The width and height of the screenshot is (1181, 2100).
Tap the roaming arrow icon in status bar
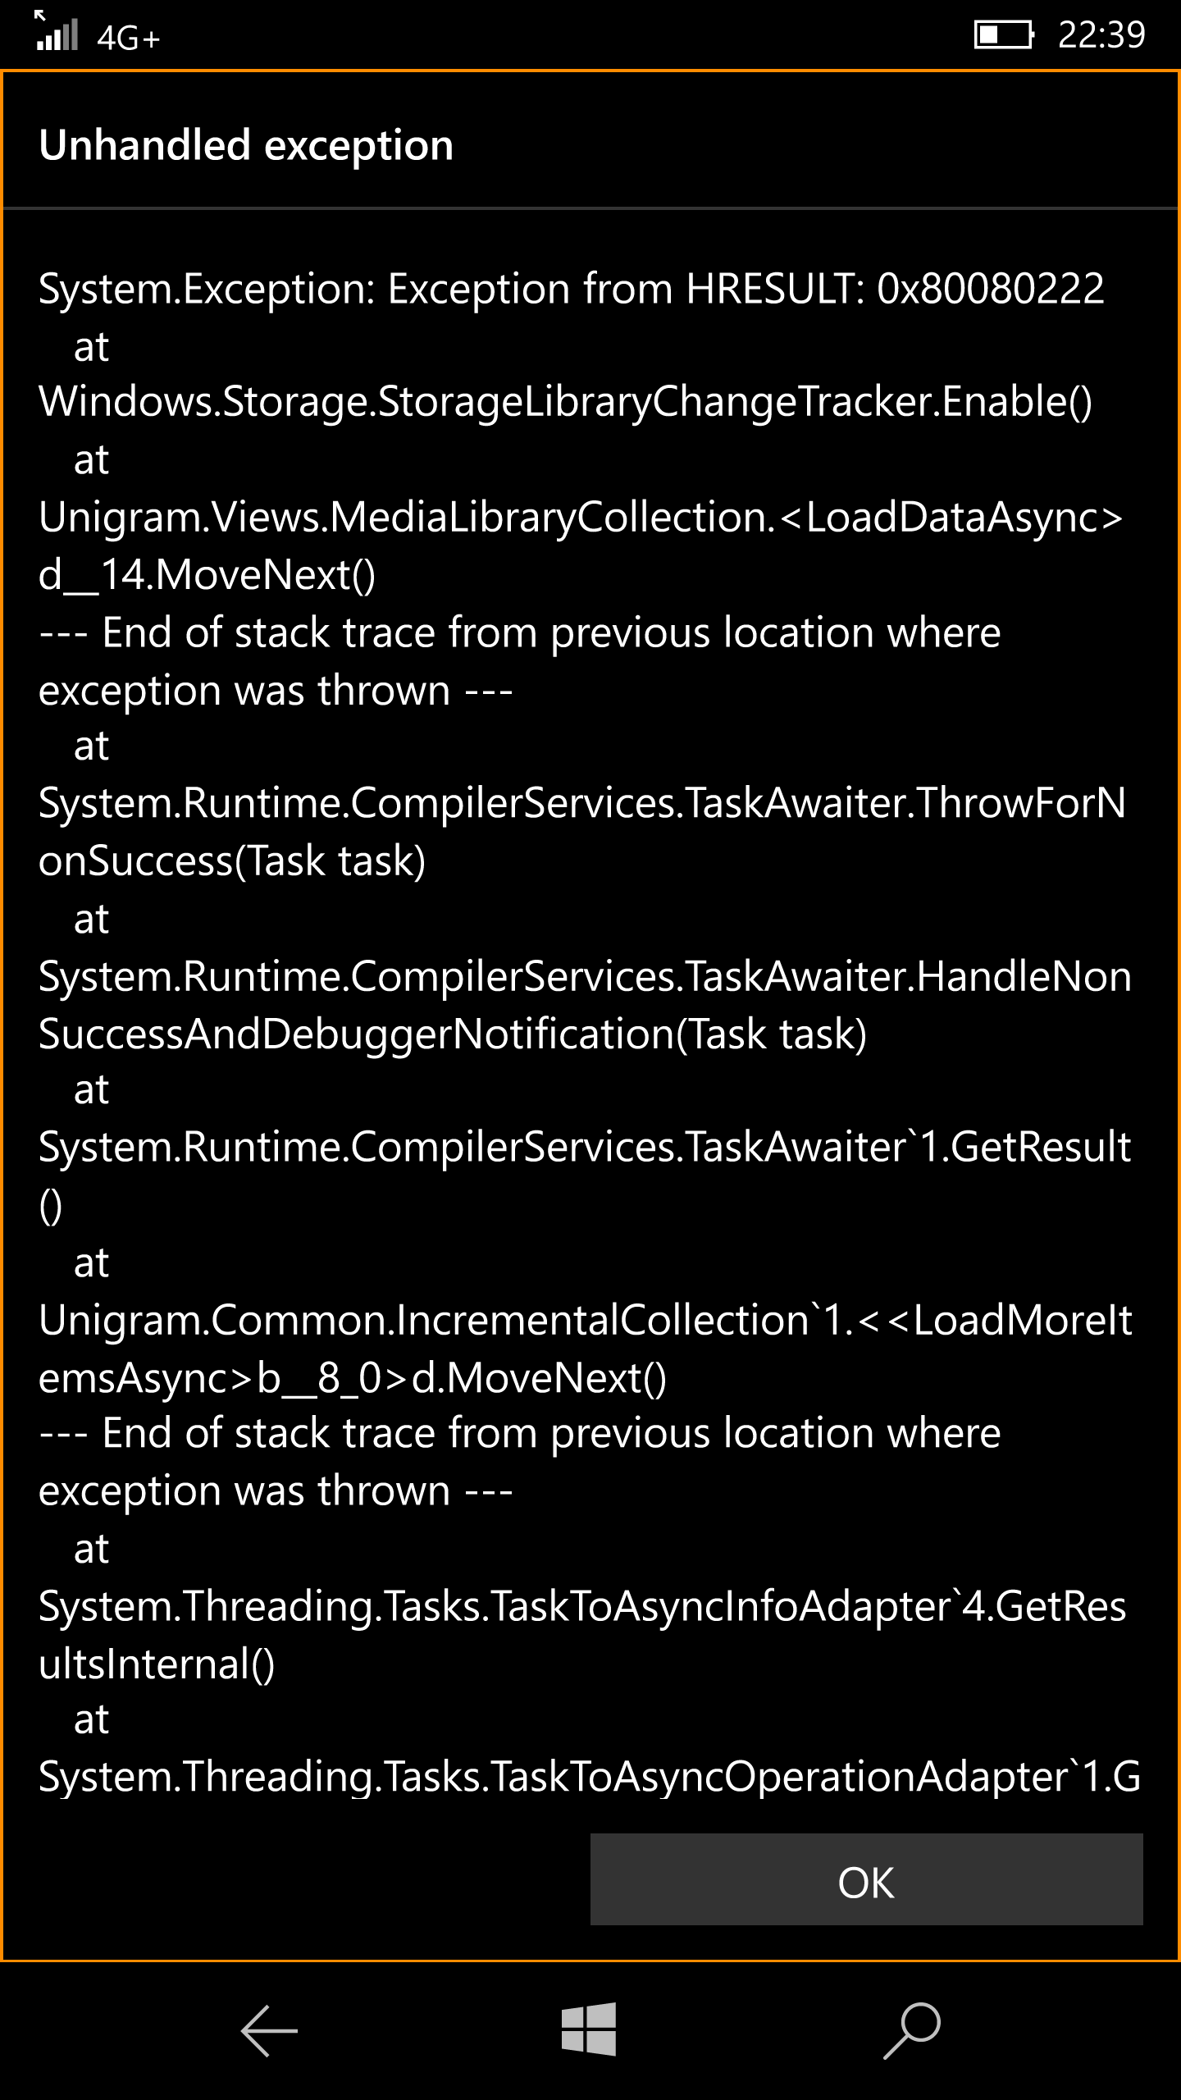pos(39,16)
